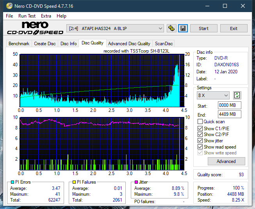This screenshot has width=255, height=209.
Task: Open the drive selection dropdown
Action: click(115, 28)
